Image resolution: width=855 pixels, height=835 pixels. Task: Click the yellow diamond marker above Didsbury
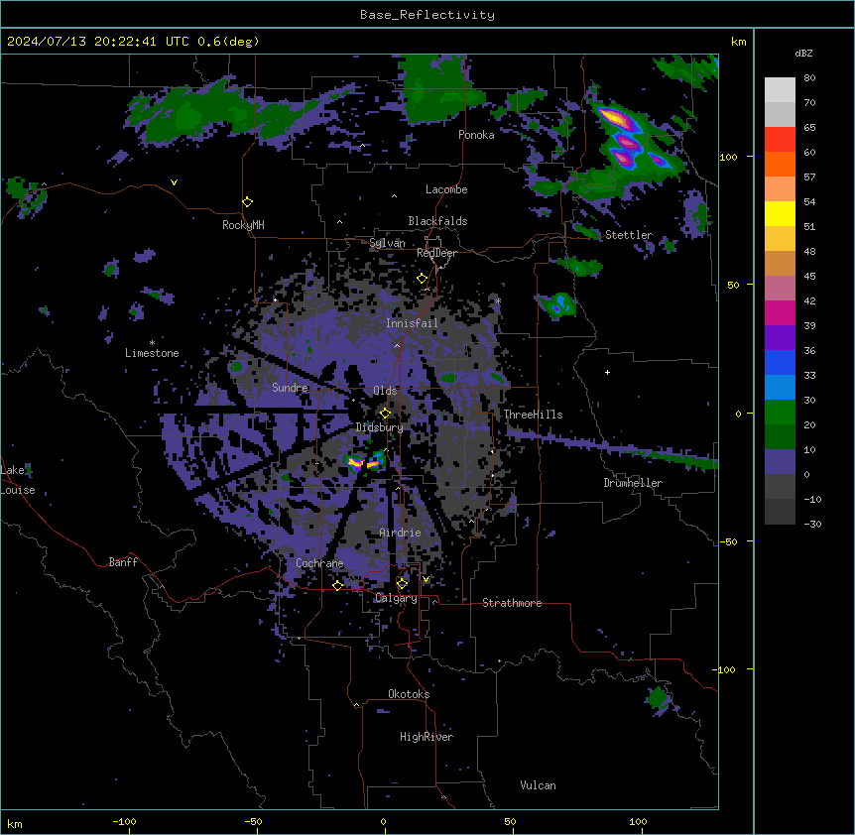[385, 414]
